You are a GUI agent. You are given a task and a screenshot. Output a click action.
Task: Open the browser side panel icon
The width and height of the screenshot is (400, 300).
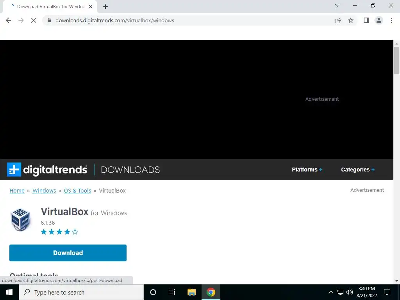coord(366,20)
